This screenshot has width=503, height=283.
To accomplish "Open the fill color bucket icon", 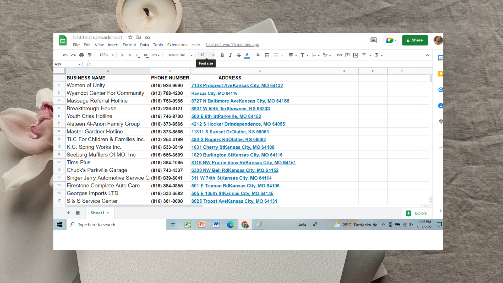I will point(258,55).
